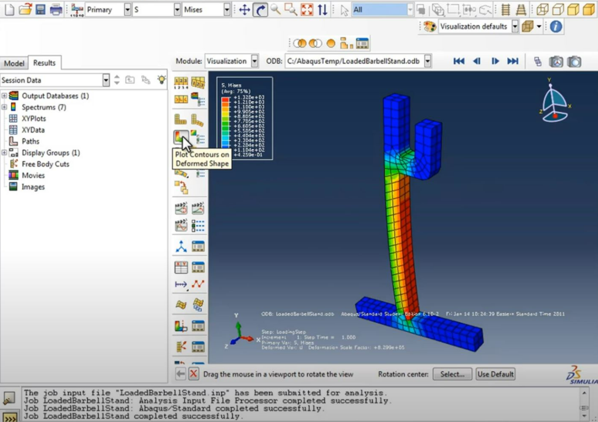Open the Module dropdown showing Visualization
The image size is (598, 422).
[254, 61]
